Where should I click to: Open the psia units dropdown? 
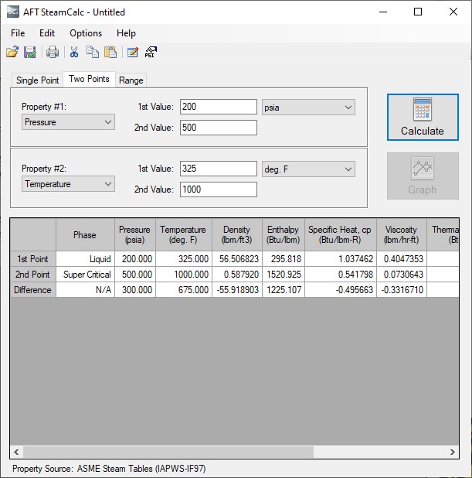coord(308,108)
